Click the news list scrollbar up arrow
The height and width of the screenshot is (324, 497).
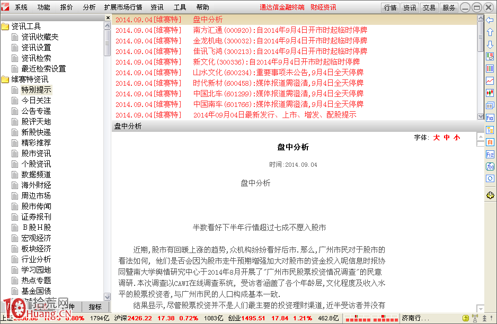click(480, 18)
